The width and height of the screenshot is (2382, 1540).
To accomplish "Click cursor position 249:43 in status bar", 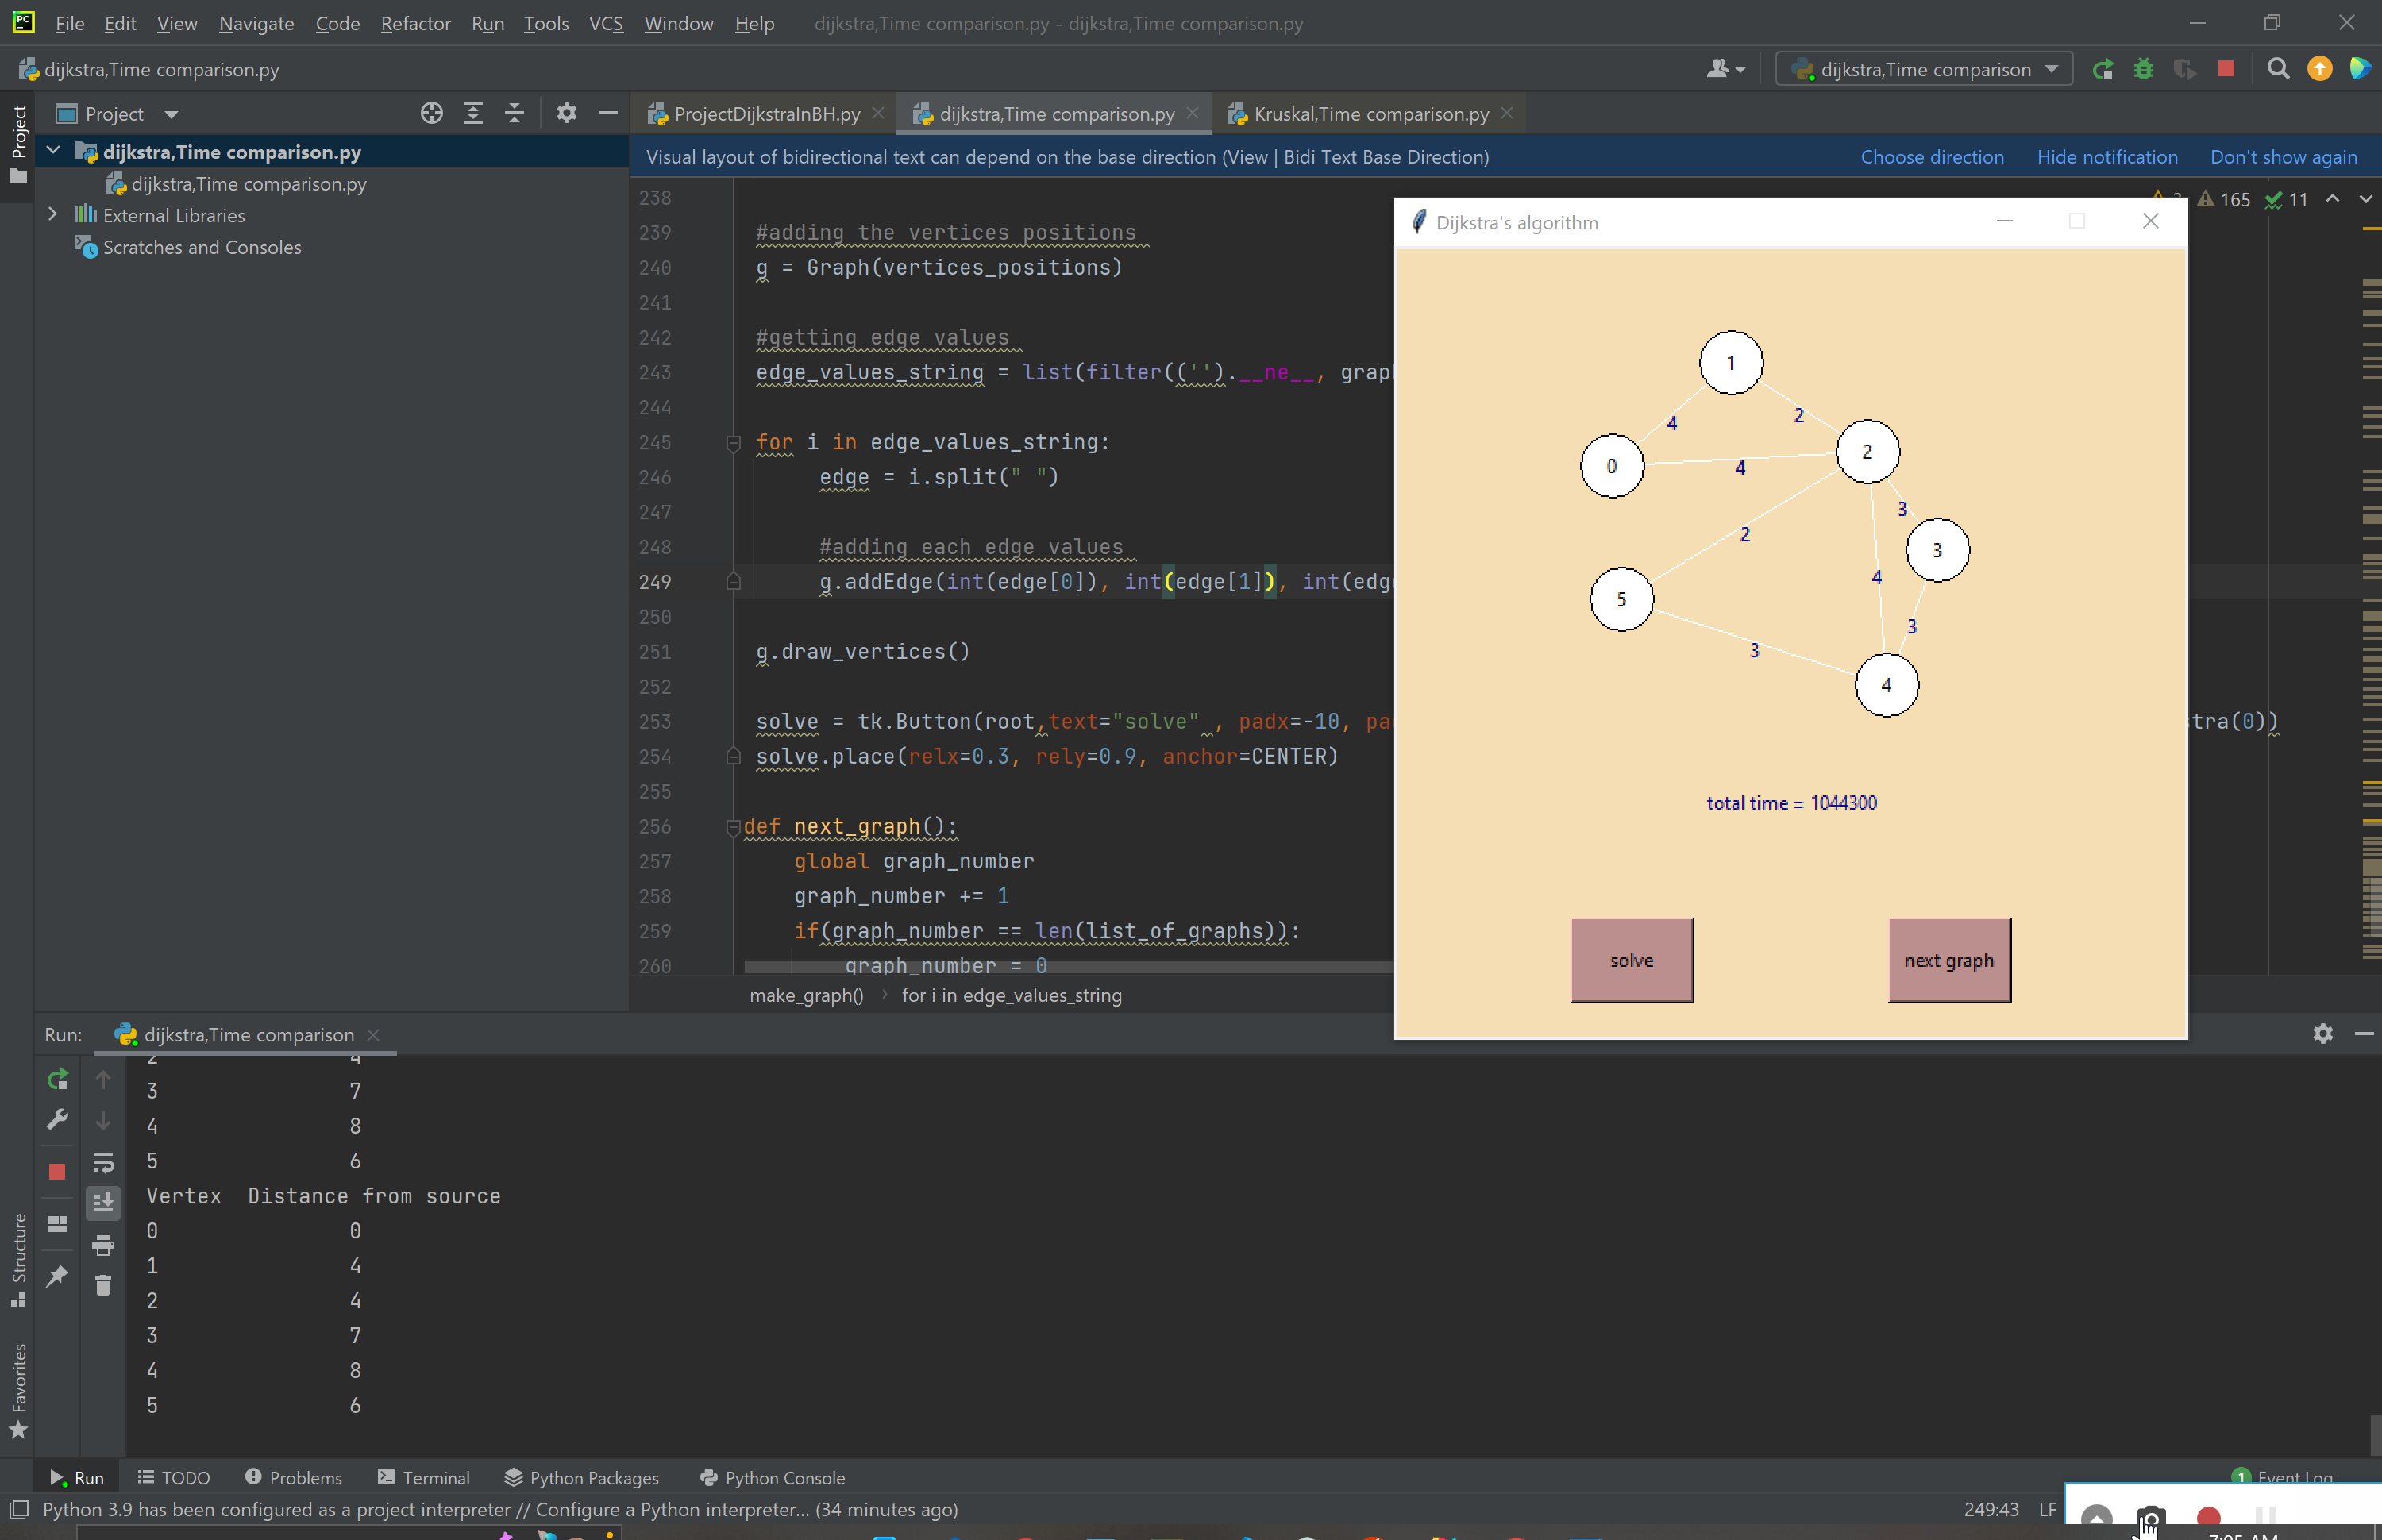I will 1990,1509.
